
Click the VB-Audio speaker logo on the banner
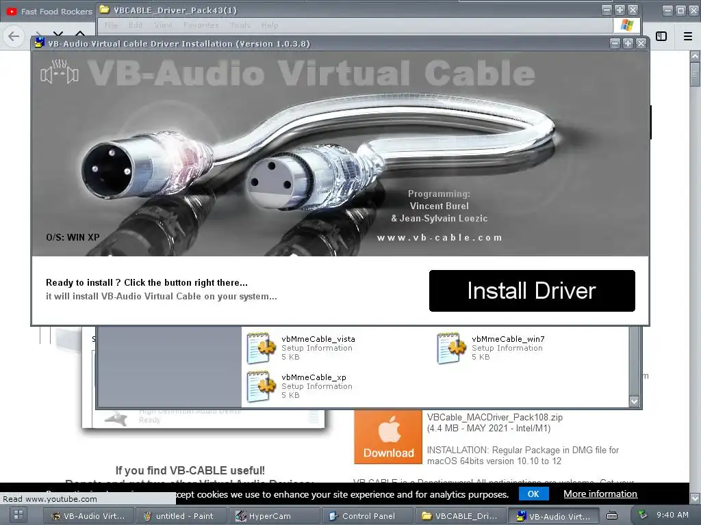60,71
